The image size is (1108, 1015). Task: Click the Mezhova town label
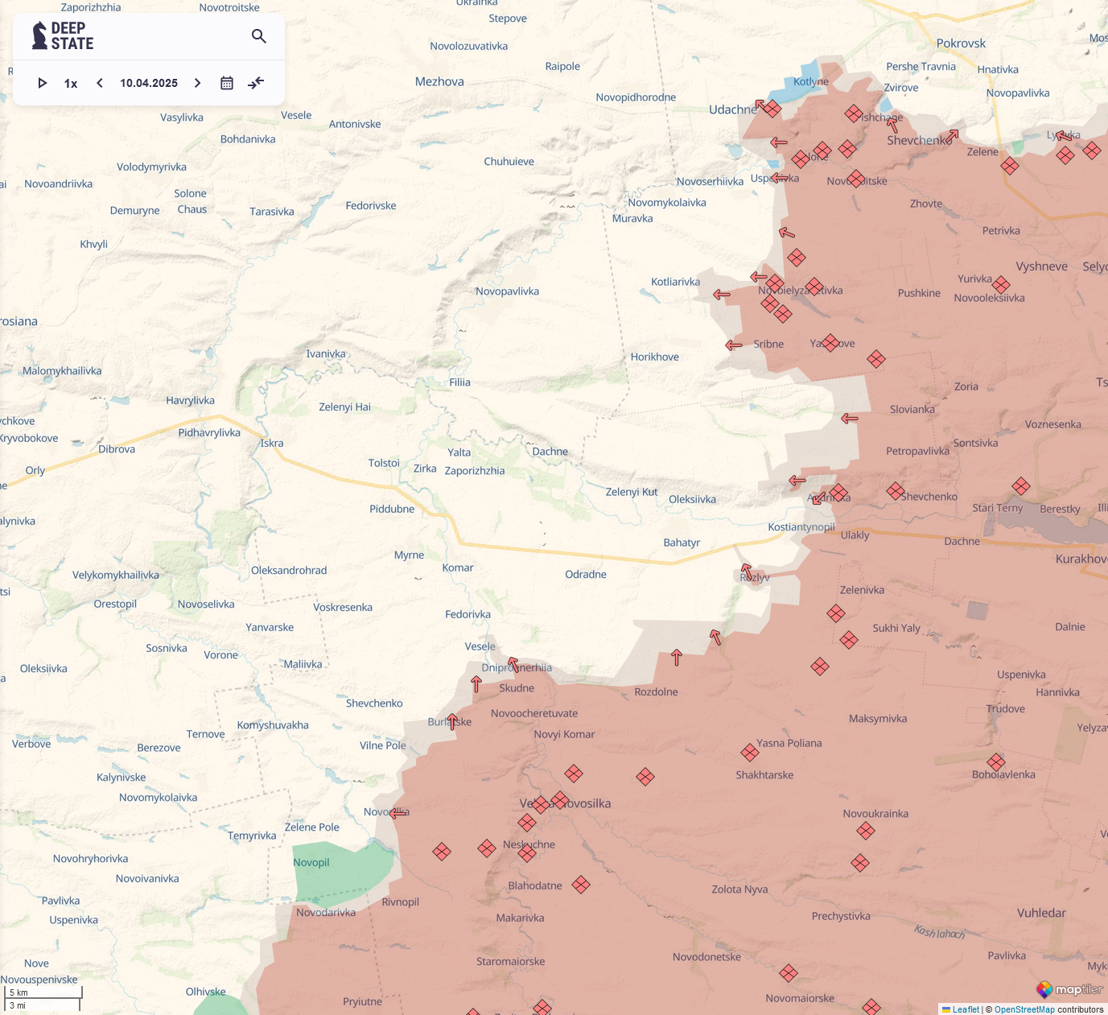click(439, 81)
